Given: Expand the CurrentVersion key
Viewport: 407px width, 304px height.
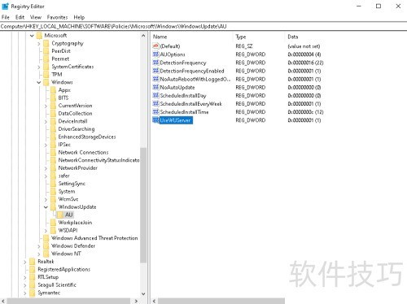Looking at the screenshot, I should click(x=46, y=106).
